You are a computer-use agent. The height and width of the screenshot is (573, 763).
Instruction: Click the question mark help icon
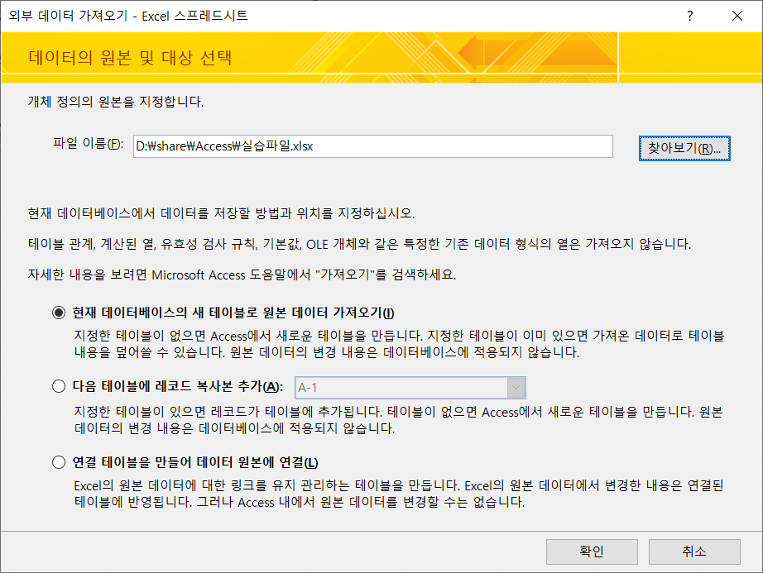pyautogui.click(x=689, y=16)
